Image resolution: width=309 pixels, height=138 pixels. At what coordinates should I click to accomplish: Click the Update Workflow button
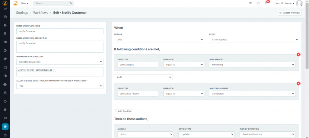[290, 13]
